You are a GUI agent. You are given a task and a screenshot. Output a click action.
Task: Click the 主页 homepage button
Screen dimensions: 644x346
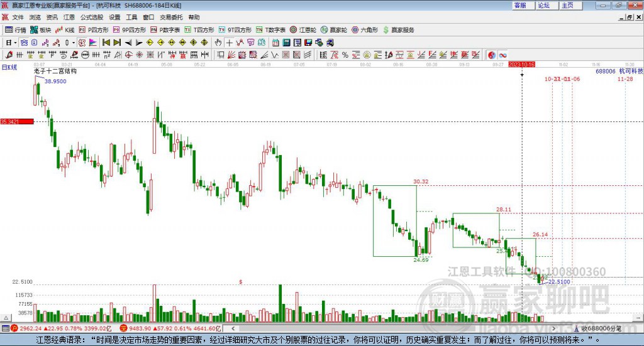pyautogui.click(x=570, y=5)
